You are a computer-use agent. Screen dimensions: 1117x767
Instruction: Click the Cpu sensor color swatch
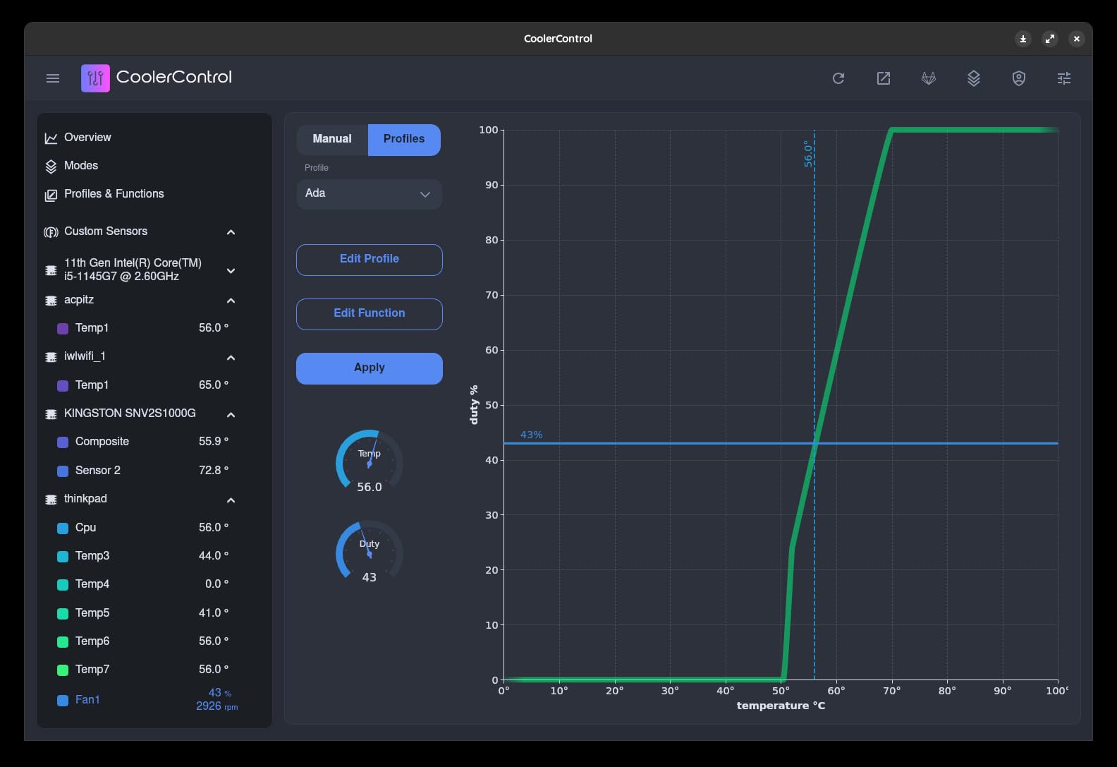[x=63, y=528]
